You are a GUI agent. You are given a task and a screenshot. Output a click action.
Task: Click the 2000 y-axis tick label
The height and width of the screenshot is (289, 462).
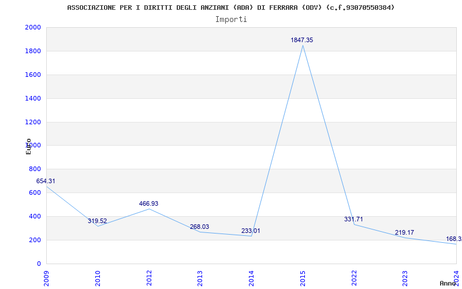click(x=33, y=27)
